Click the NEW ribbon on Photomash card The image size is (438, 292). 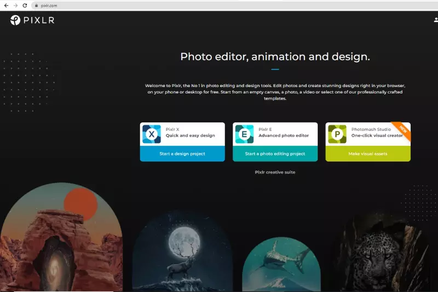tap(403, 129)
